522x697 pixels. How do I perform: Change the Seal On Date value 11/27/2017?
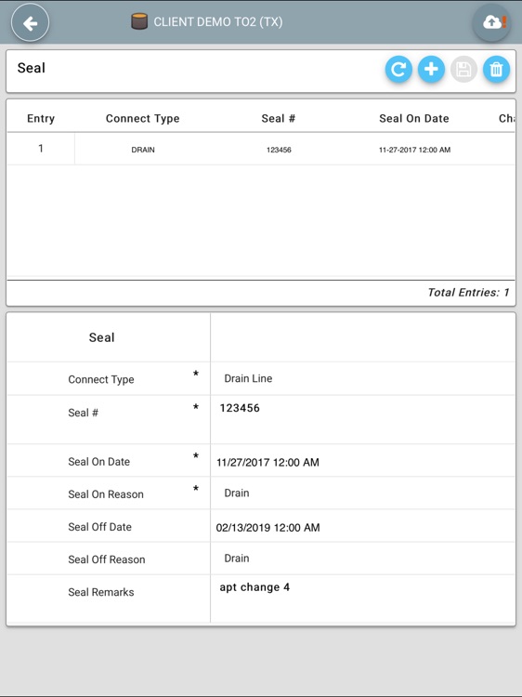(x=362, y=462)
